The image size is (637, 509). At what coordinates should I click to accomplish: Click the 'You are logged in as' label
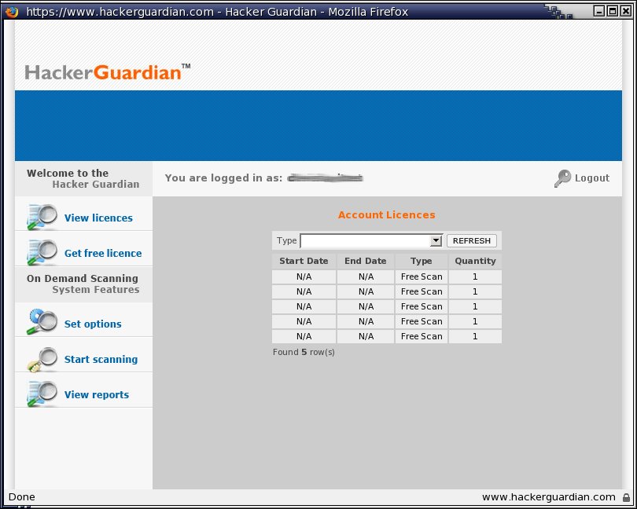(223, 178)
